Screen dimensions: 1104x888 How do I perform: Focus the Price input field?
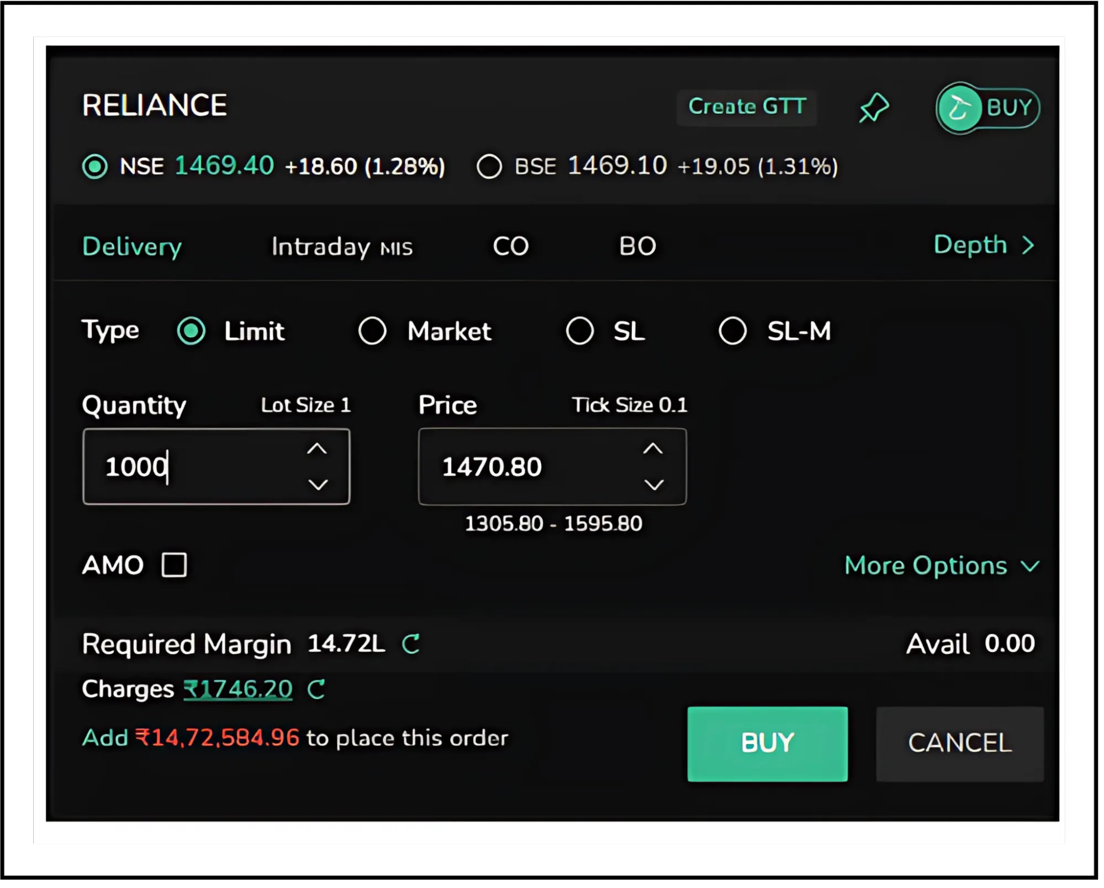click(552, 466)
